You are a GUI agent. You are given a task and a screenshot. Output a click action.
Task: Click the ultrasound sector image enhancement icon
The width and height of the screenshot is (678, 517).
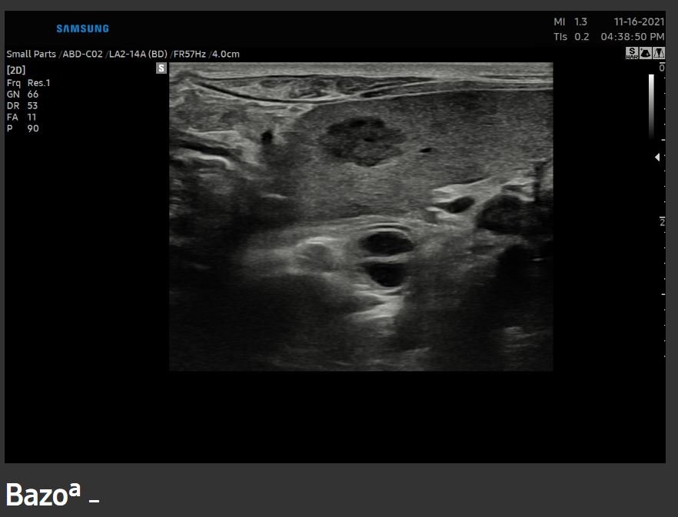[645, 53]
